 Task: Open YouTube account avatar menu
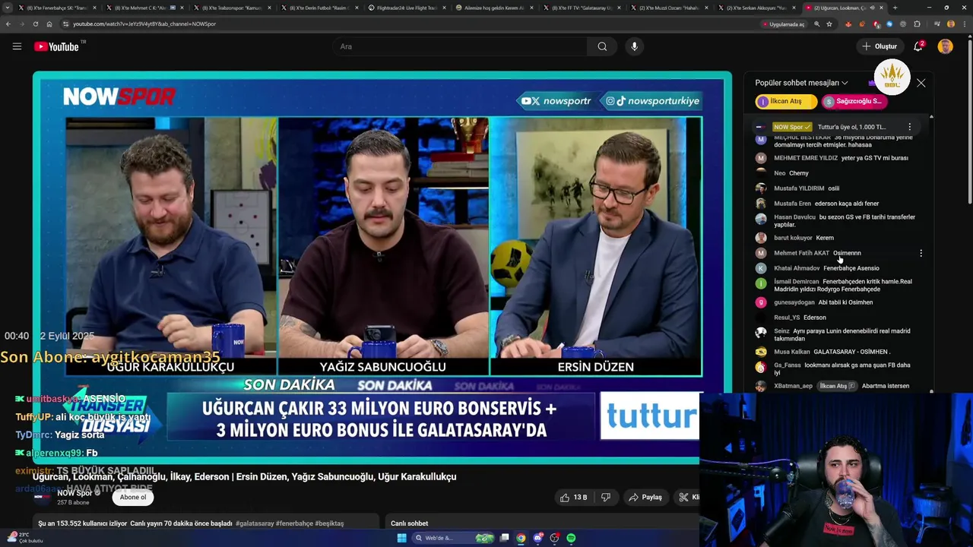(945, 46)
